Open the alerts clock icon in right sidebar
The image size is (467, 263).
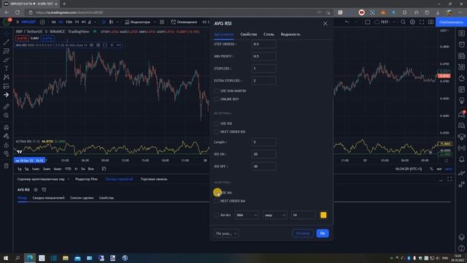coord(462,45)
